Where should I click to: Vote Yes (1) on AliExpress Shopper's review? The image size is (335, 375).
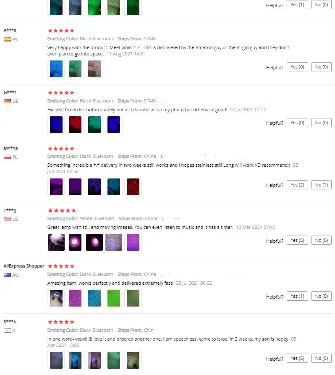click(x=297, y=296)
